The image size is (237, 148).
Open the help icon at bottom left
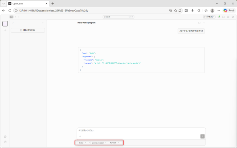5,142
